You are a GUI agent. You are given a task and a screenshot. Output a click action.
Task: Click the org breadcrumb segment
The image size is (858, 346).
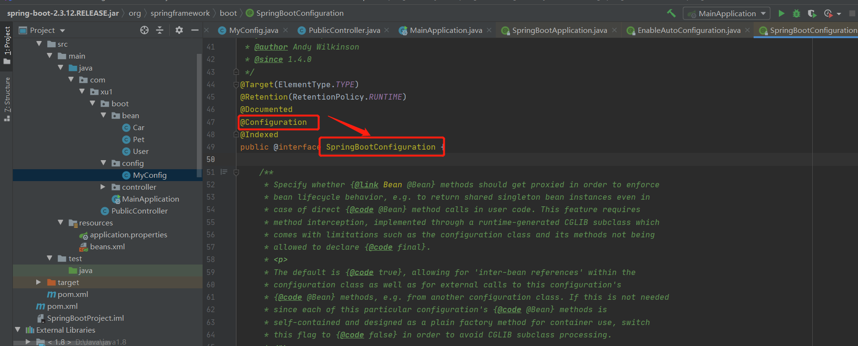coord(135,13)
